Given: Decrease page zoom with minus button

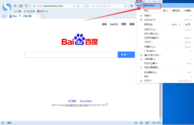Looking at the screenshot, I should (168, 25).
